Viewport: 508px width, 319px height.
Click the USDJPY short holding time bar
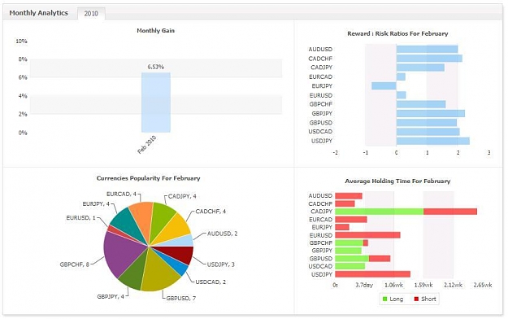[373, 274]
